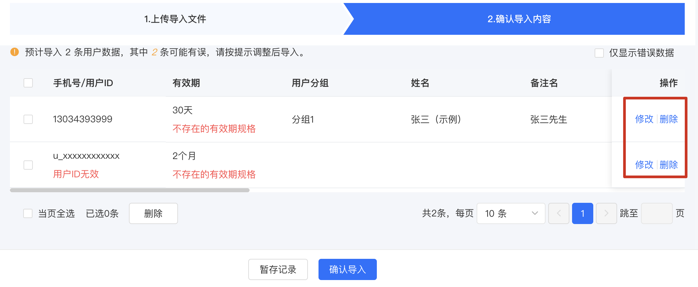Tick the header select-all checkbox
This screenshot has width=698, height=287.
pos(28,83)
